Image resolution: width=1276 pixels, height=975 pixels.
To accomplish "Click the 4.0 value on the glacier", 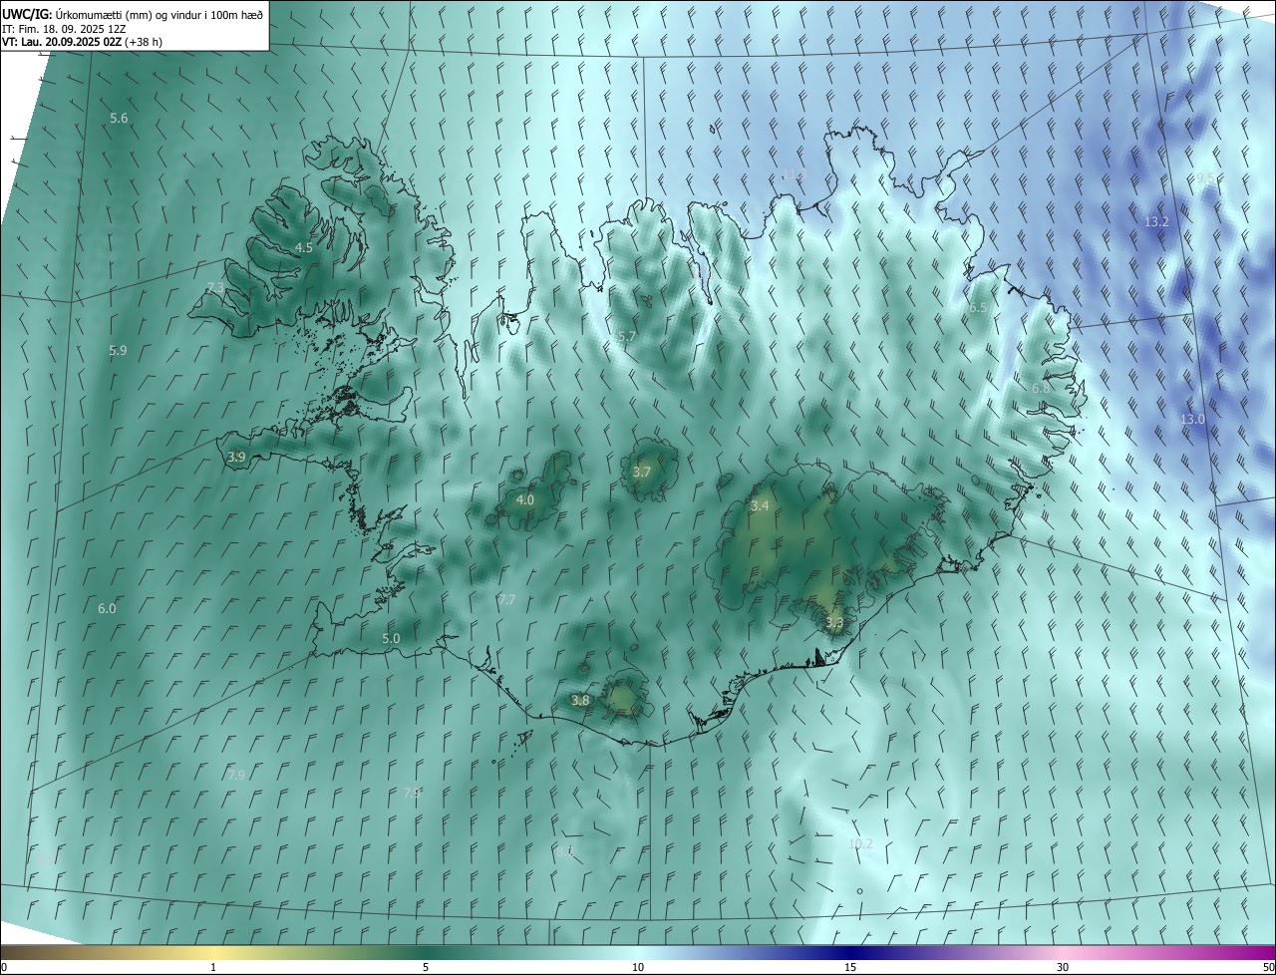I will click(x=525, y=500).
